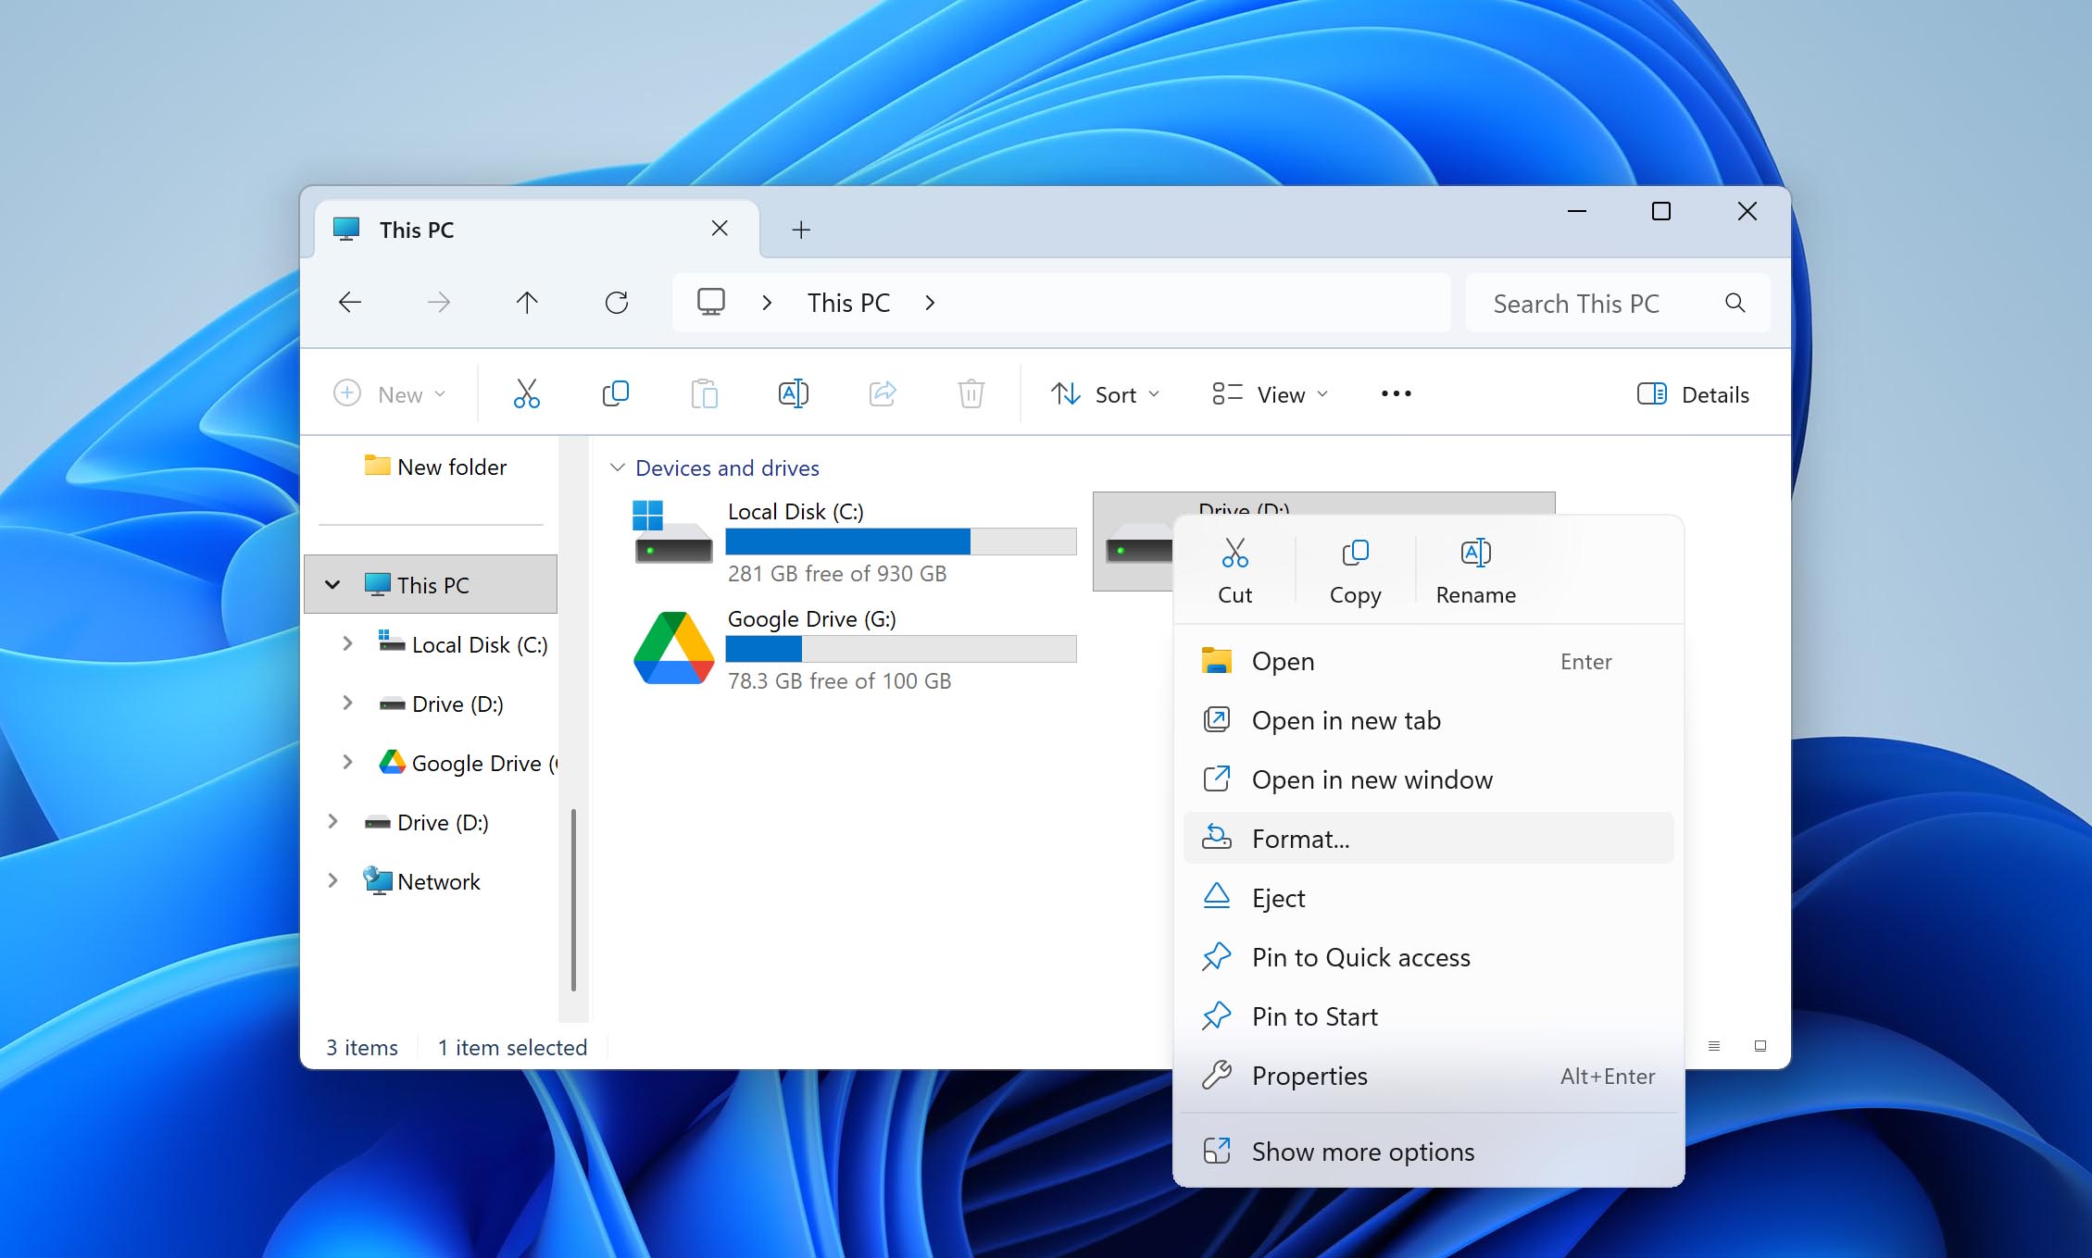Click the Local Disk C capacity bar
This screenshot has width=2092, height=1258.
900,542
